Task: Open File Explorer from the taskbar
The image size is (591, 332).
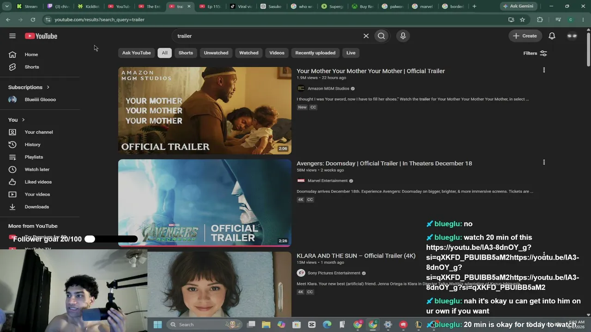Action: pos(266,325)
